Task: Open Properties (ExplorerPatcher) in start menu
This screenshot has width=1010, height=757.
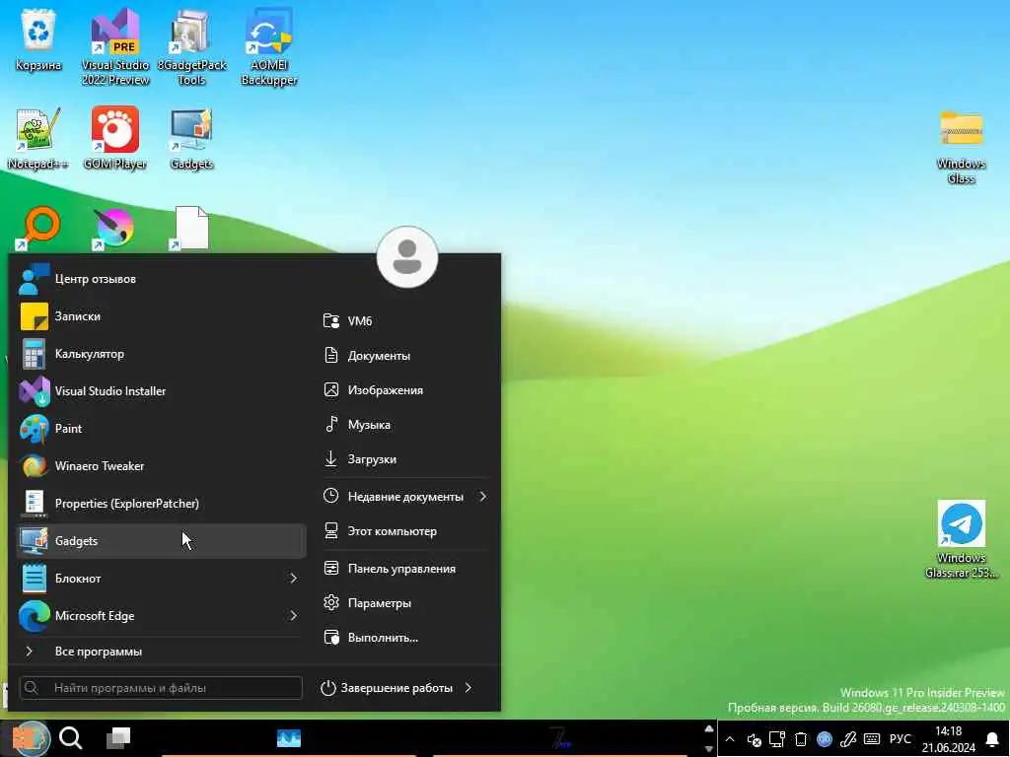Action: pyautogui.click(x=161, y=503)
